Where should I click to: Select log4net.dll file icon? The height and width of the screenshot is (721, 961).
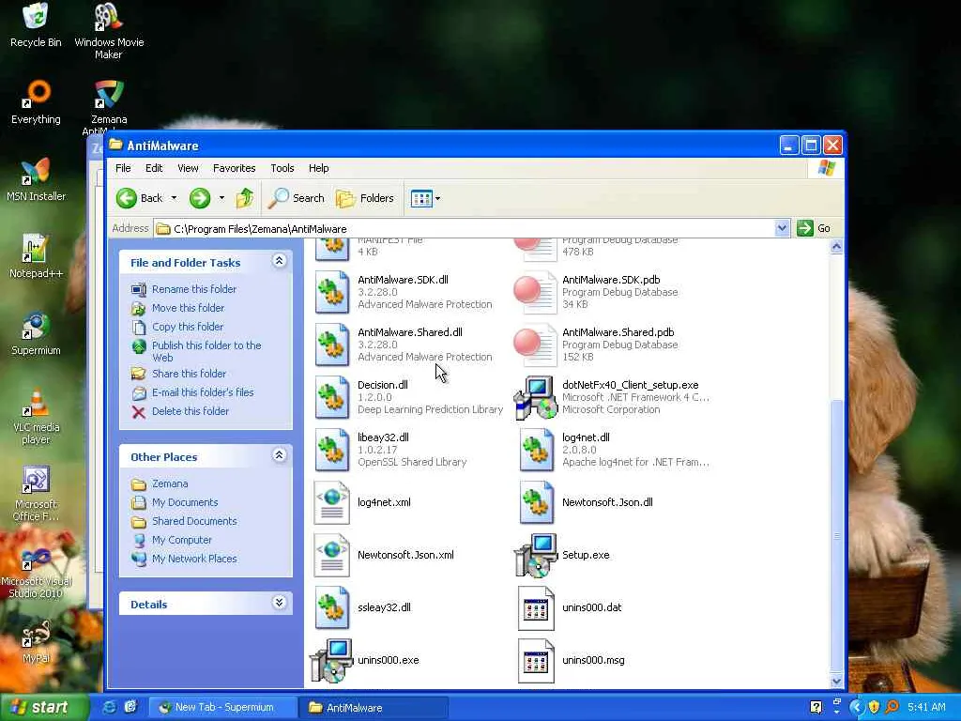[536, 450]
